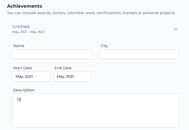This screenshot has height=130, width=189.
Task: Open the Start Date picker field
Action: 31,76
